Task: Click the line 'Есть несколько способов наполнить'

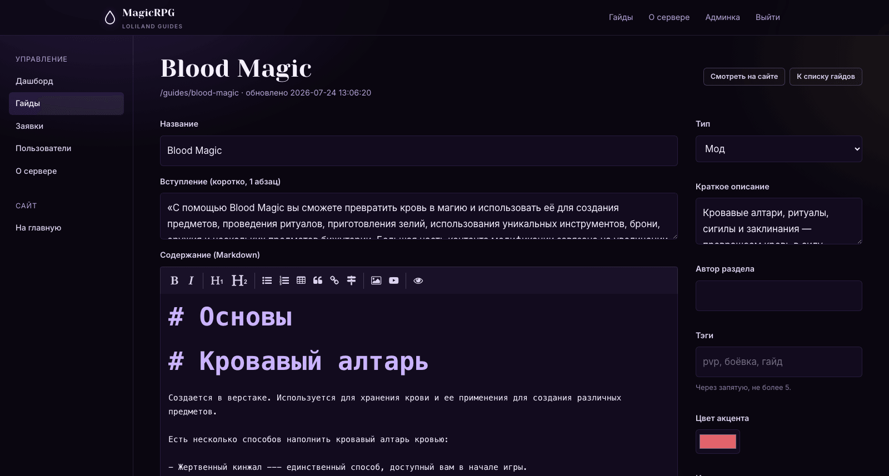Action: pos(308,439)
